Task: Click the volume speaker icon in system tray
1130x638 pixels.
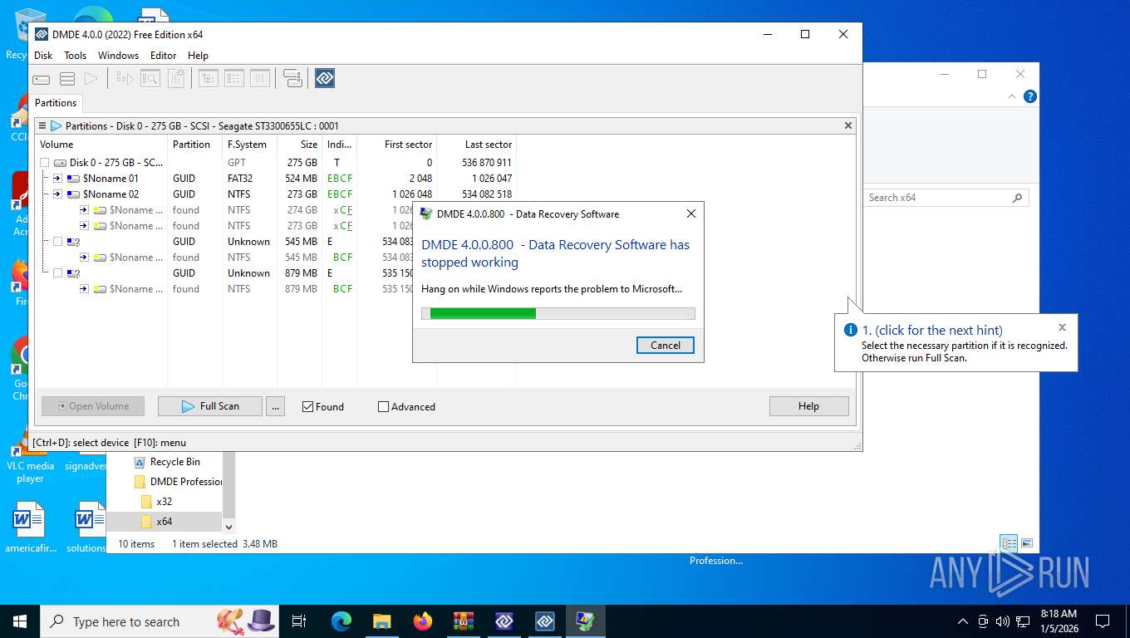Action: coord(1002,621)
